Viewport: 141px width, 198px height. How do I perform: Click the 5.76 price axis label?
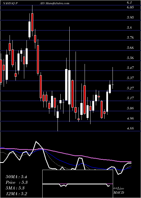(130, 38)
